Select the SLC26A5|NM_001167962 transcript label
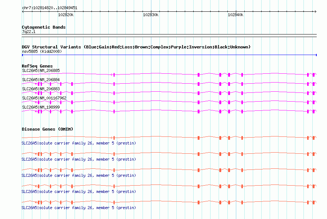The image size is (327, 219). tap(44, 98)
